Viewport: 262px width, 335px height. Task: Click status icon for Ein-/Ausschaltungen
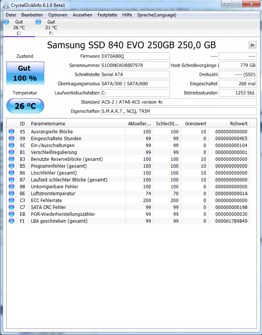[11, 145]
